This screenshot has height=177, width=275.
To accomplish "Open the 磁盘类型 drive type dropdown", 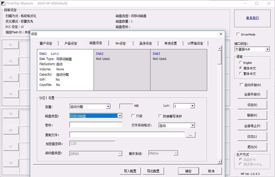I will click(120, 115).
